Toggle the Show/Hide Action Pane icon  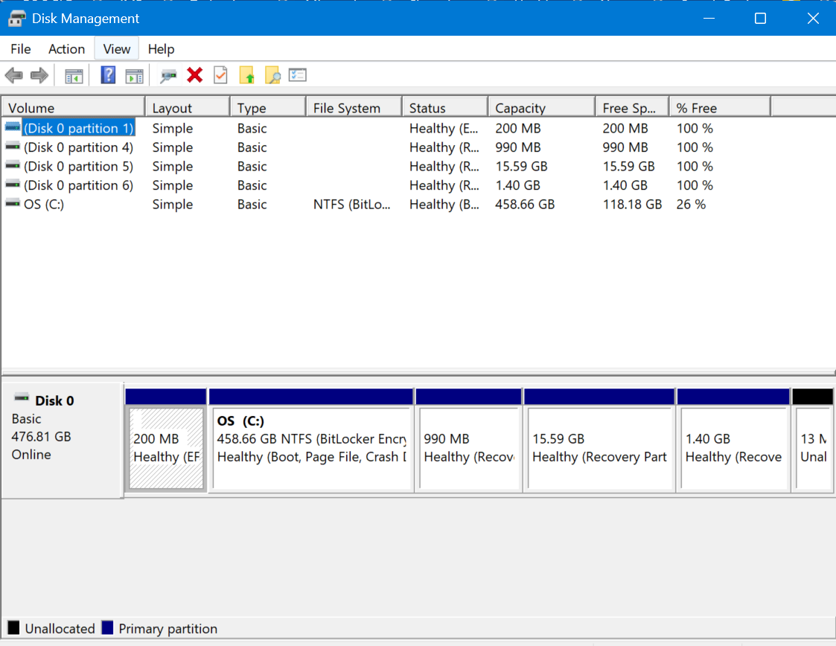click(x=135, y=74)
